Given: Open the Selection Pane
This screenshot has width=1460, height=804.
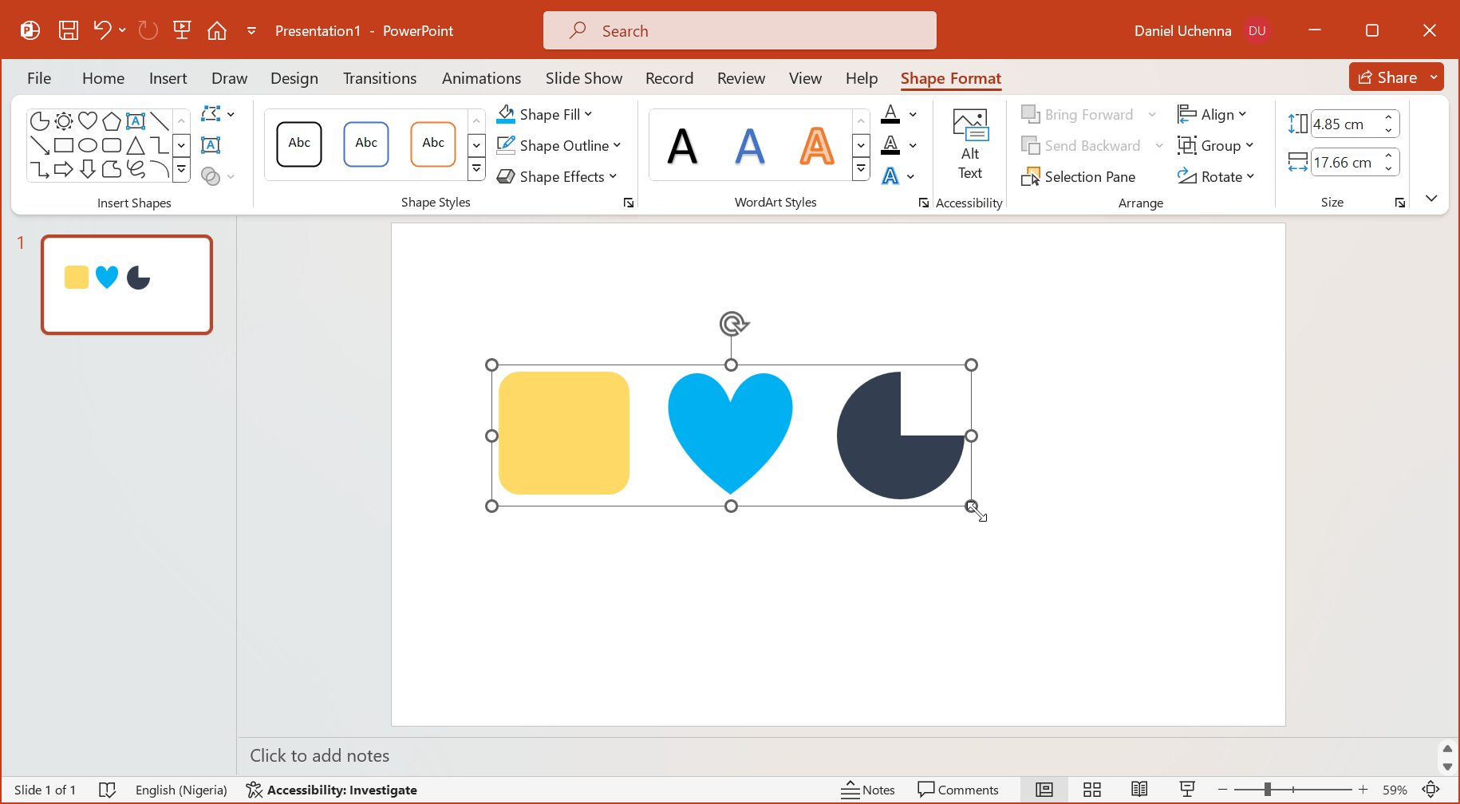Looking at the screenshot, I should click(x=1079, y=176).
